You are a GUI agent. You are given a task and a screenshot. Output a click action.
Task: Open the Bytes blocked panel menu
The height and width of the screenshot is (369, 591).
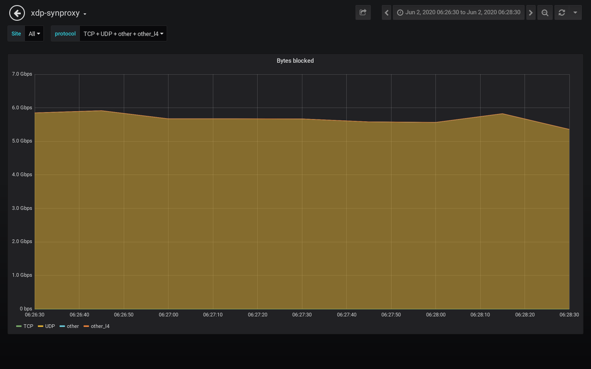point(295,61)
